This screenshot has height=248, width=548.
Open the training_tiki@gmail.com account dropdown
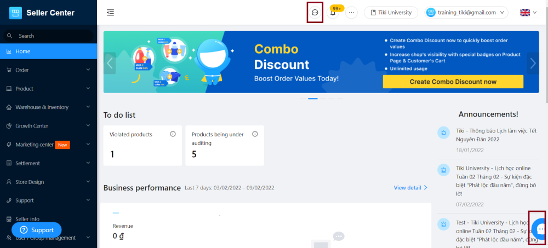coord(466,13)
